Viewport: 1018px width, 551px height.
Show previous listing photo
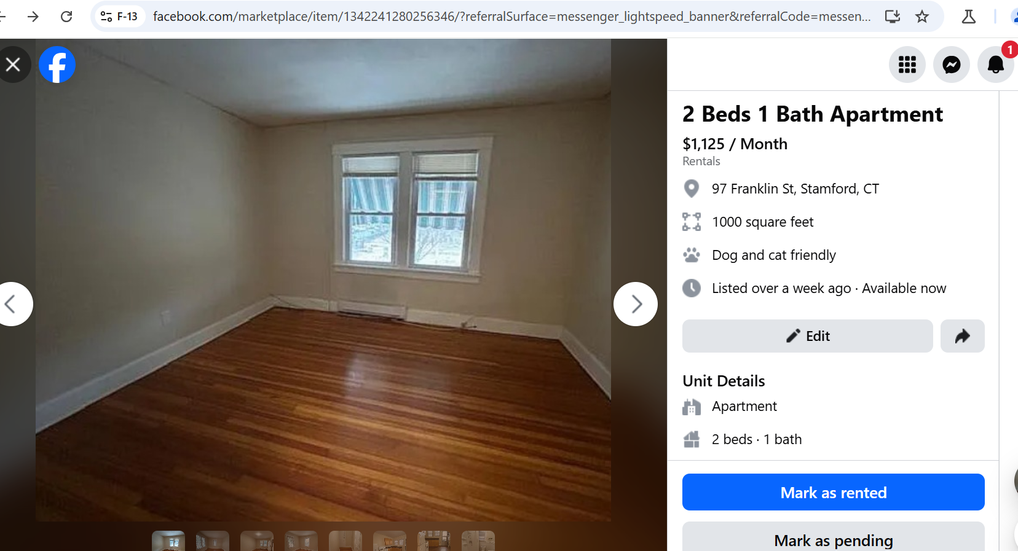click(x=11, y=304)
